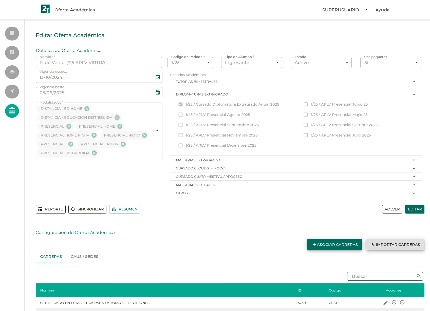This screenshot has height=311, width=430.
Task: Click the check-circle action on the carrera row
Action: pyautogui.click(x=394, y=302)
